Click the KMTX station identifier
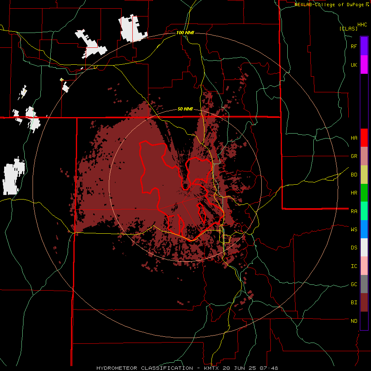This screenshot has height=371, width=371. point(211,368)
